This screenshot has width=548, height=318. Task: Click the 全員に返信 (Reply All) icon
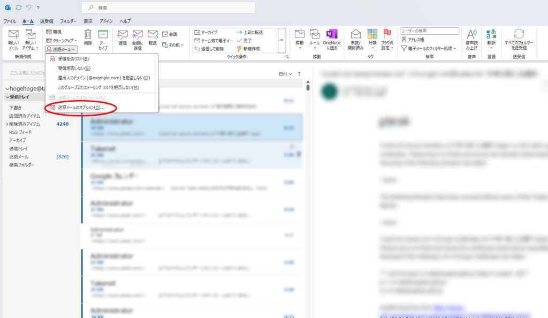[138, 35]
